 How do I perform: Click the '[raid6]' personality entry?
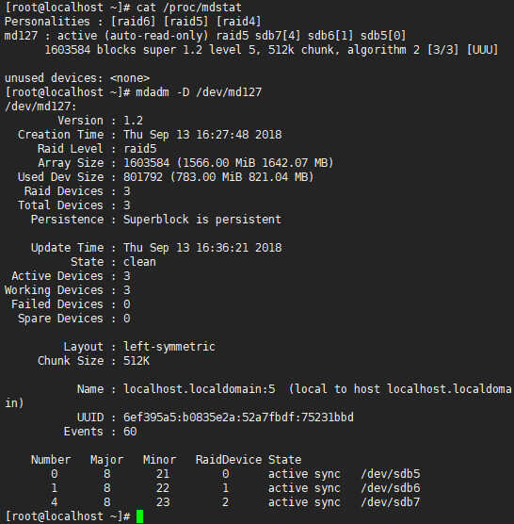133,22
